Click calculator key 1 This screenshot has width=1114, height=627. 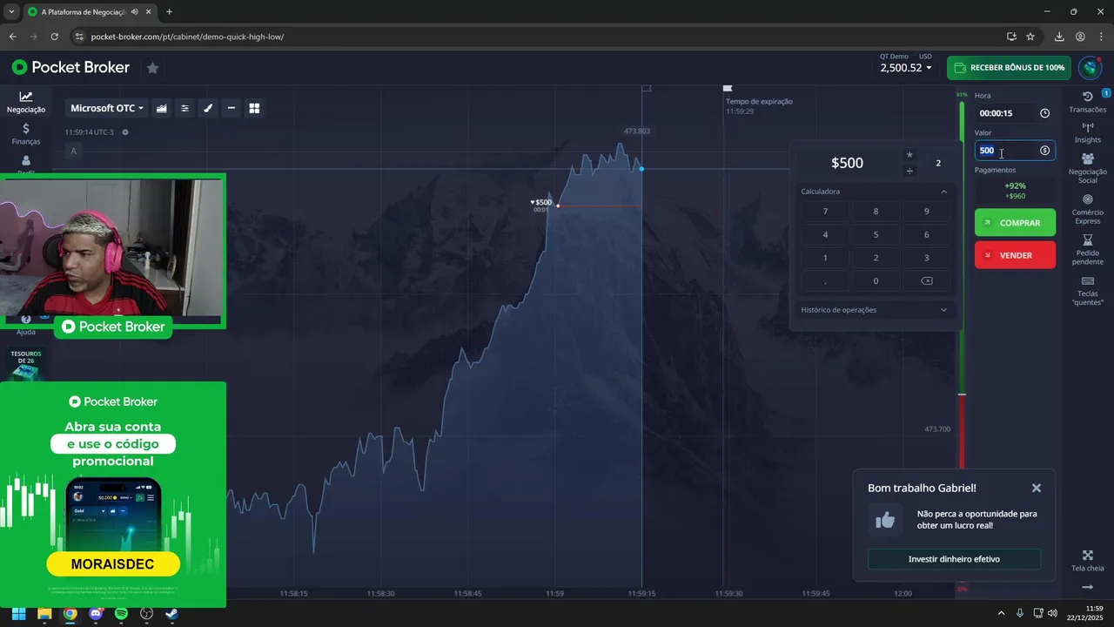click(825, 258)
